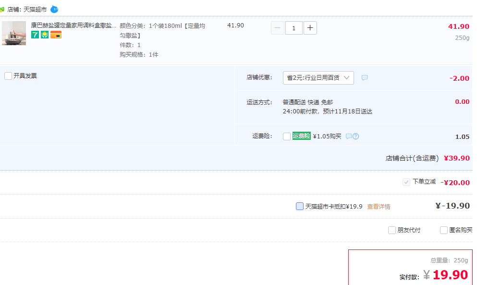Click the red 41.90 item subtotal

tap(459, 26)
